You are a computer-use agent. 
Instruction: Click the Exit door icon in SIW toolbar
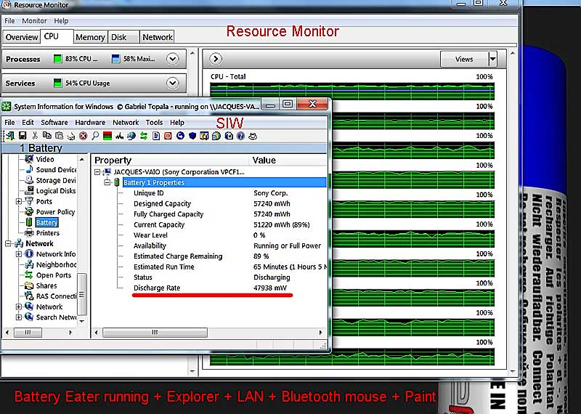pos(10,136)
